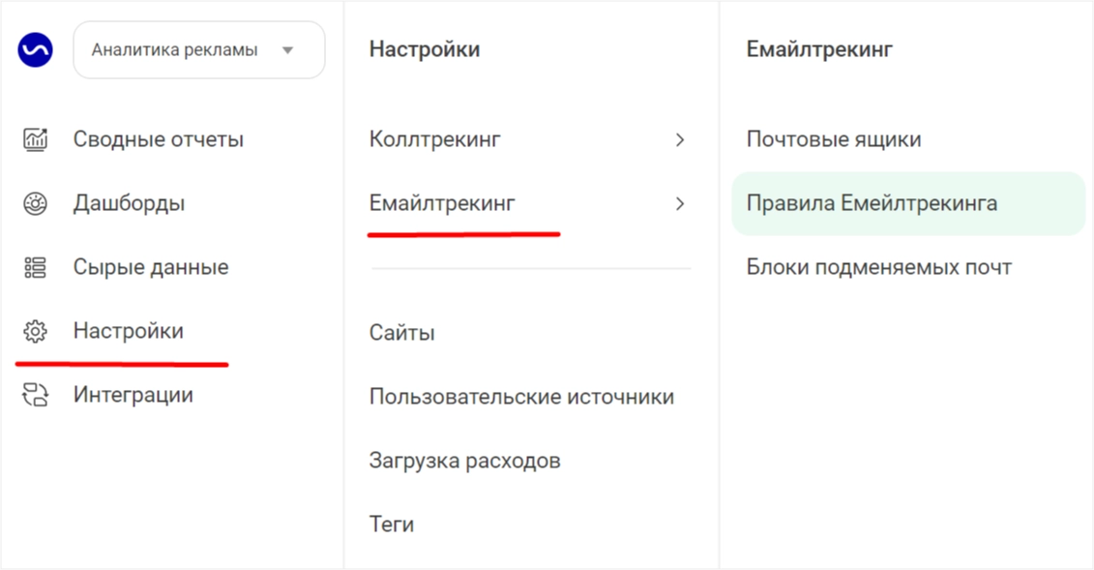1094x570 pixels.
Task: Expand the Емайлтрекинг submenu chevron
Action: [x=680, y=204]
